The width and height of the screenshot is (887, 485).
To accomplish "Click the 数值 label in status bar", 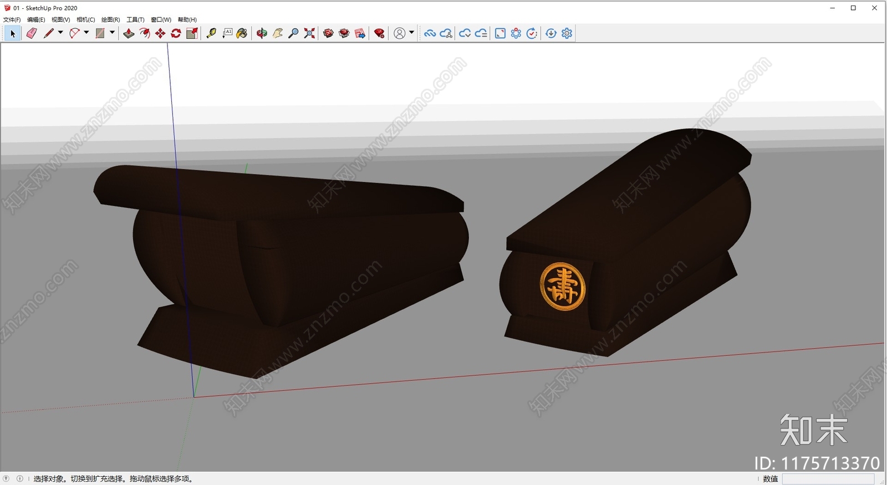I will [771, 479].
